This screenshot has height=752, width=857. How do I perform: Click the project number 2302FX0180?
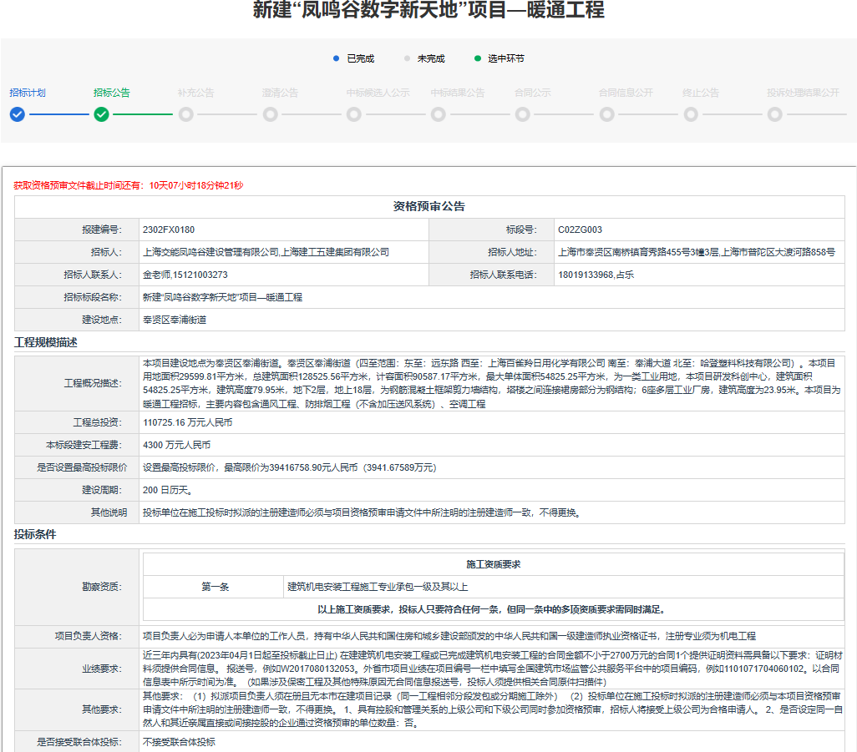point(169,230)
